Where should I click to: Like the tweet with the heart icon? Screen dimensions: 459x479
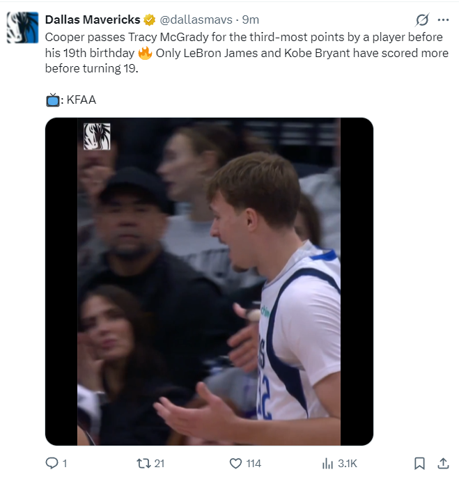pyautogui.click(x=235, y=463)
